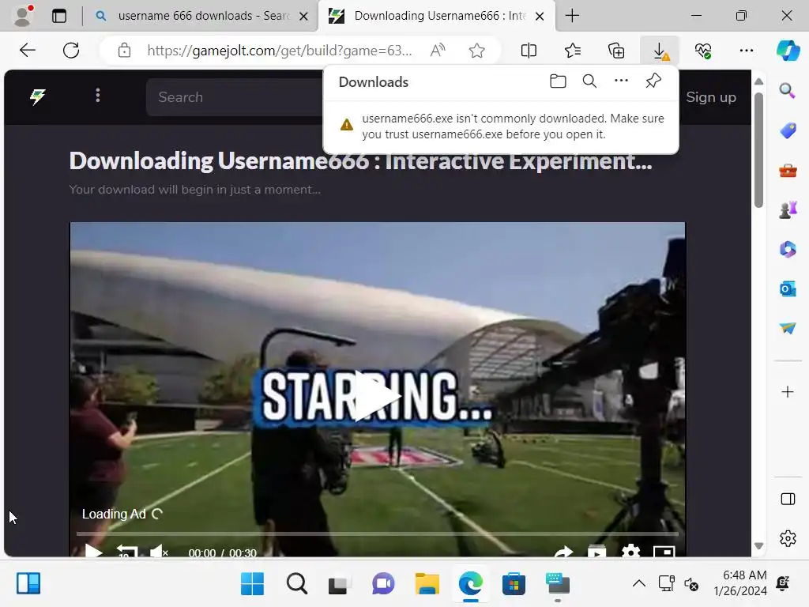Pin the Downloads panel
The width and height of the screenshot is (809, 607).
(x=653, y=81)
